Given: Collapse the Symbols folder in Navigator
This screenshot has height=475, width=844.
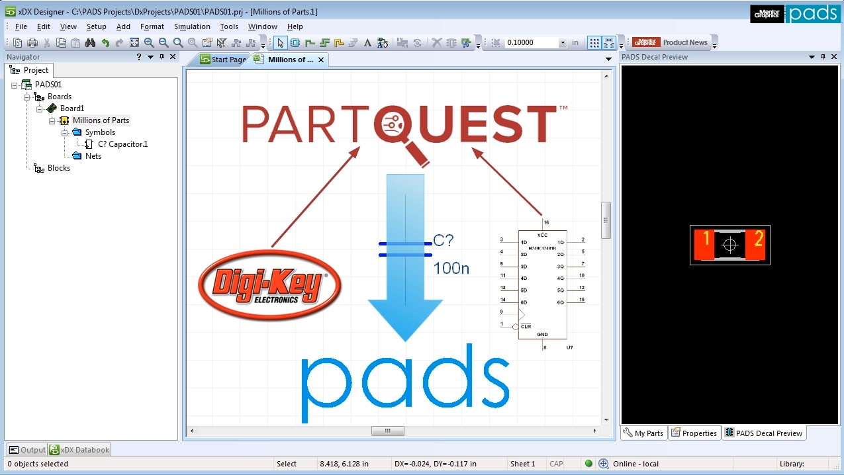Looking at the screenshot, I should tap(65, 132).
